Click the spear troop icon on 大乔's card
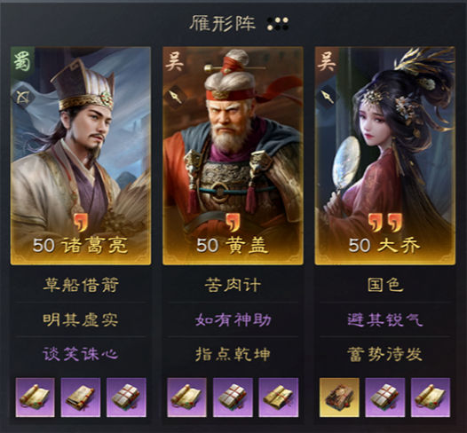 pos(327,96)
